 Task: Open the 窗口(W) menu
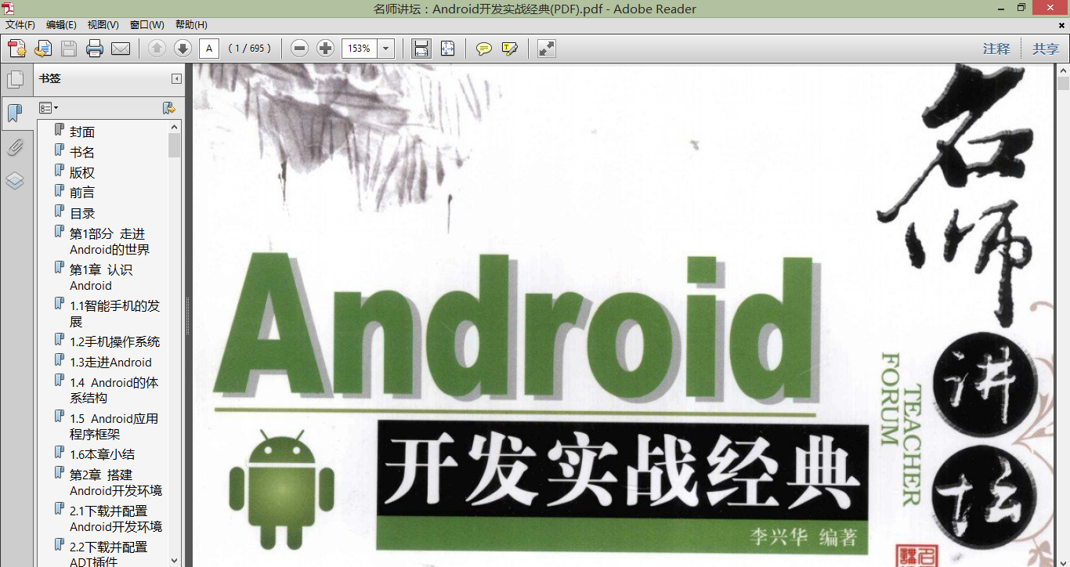tap(147, 25)
